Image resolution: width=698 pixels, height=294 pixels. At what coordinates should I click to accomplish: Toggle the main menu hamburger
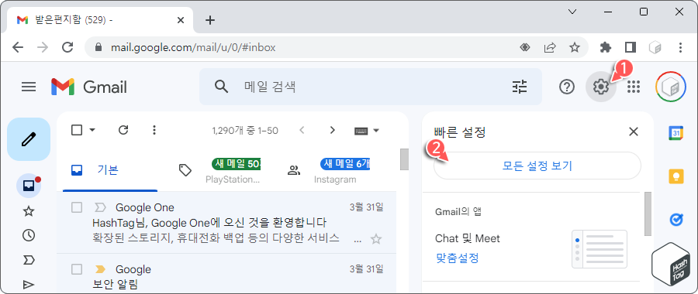pos(29,87)
